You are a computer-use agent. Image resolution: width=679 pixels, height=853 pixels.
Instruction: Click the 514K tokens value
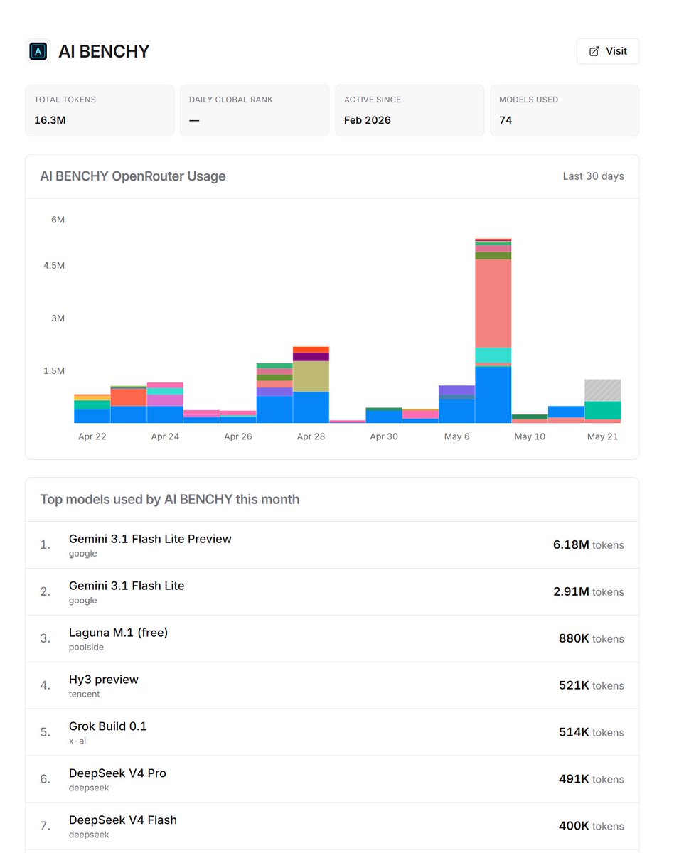click(592, 733)
